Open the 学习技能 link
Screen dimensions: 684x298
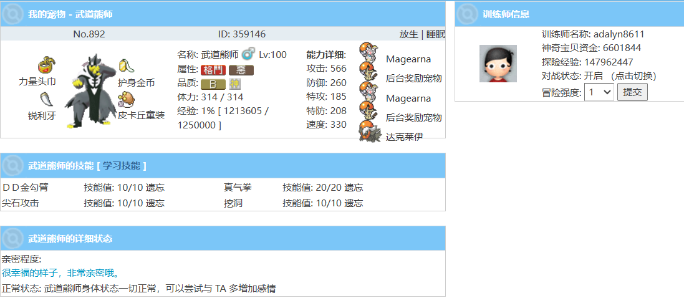click(122, 166)
